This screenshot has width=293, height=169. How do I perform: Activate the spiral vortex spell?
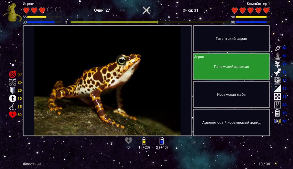[277, 80]
